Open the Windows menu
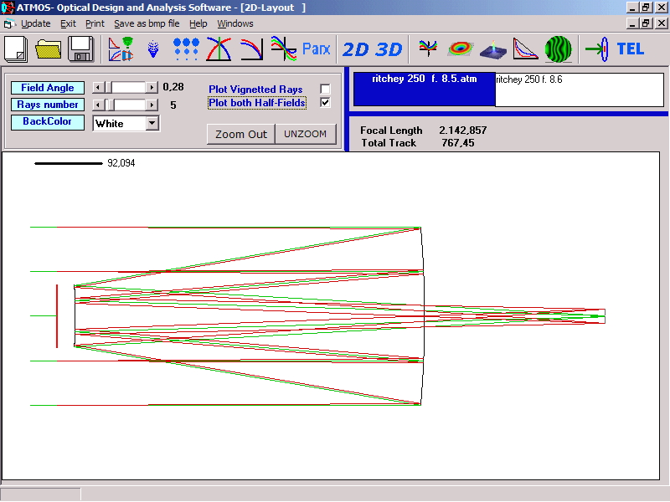This screenshot has height=502, width=670. pyautogui.click(x=235, y=23)
